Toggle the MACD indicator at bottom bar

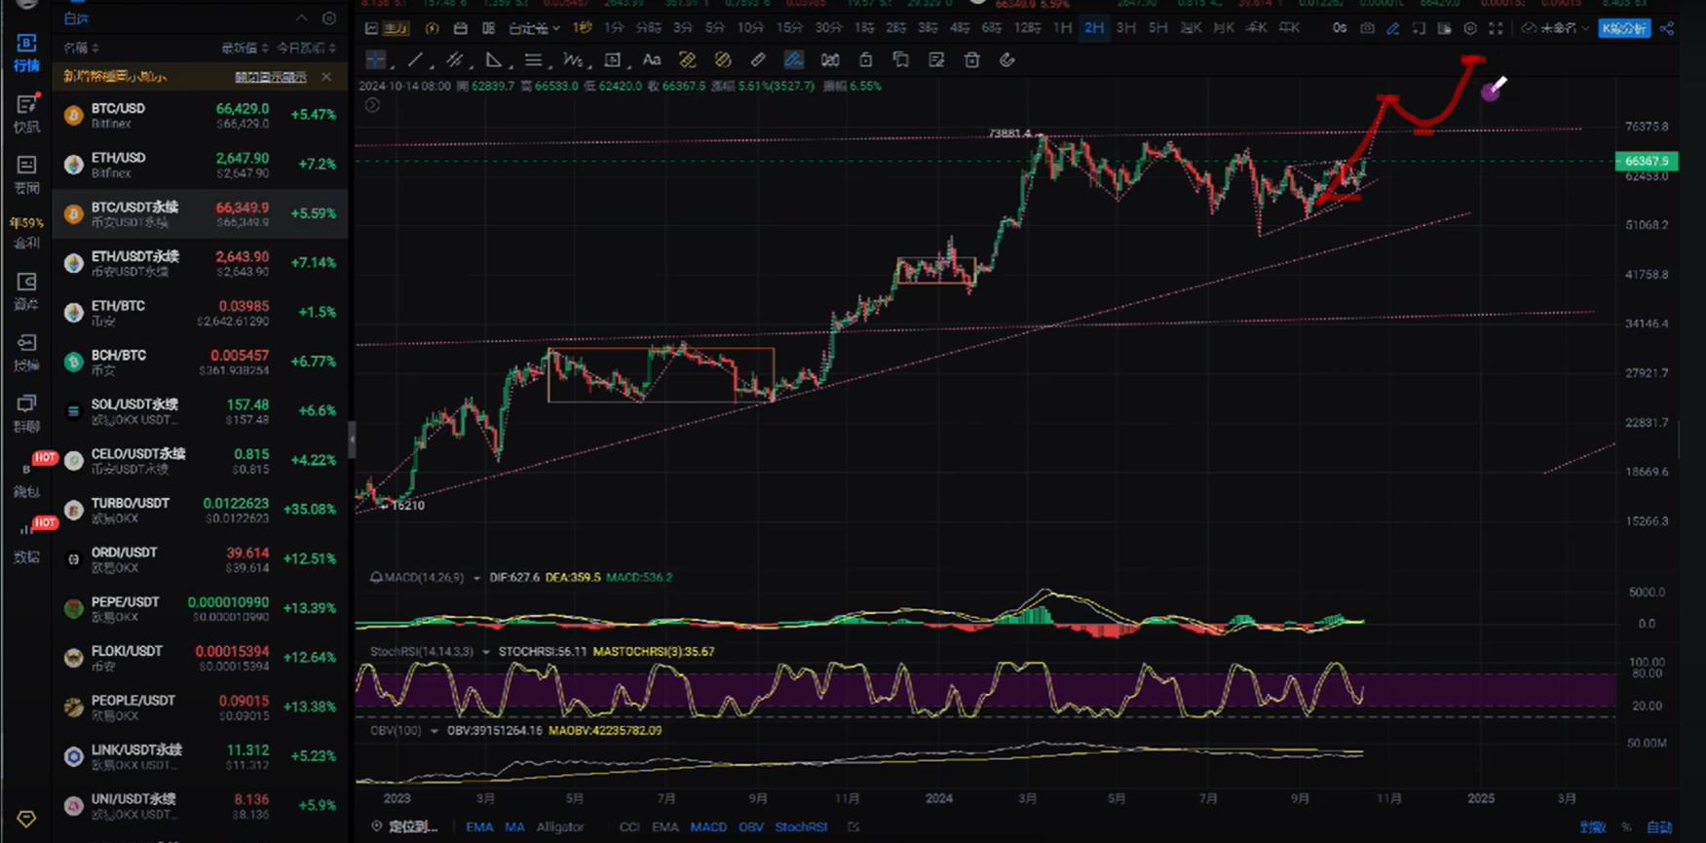pos(708,826)
